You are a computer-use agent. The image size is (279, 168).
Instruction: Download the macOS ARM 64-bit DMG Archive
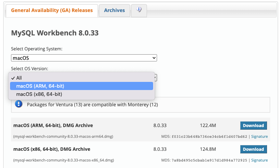[x=254, y=126]
